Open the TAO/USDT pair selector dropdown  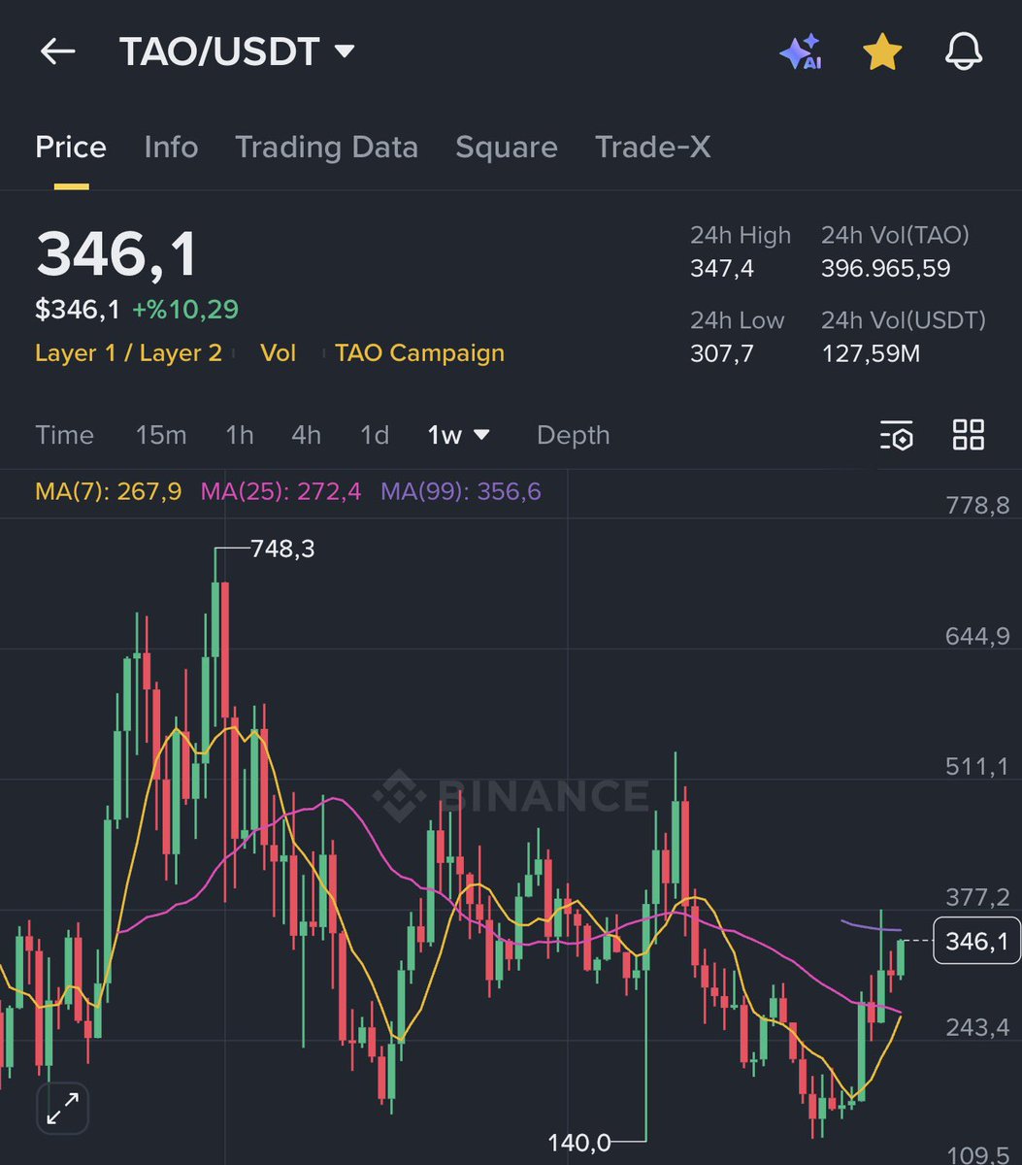[238, 51]
